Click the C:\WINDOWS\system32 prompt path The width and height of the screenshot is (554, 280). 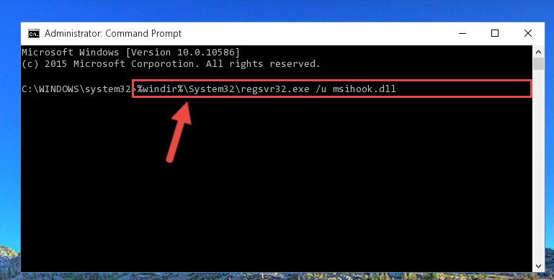(x=76, y=89)
